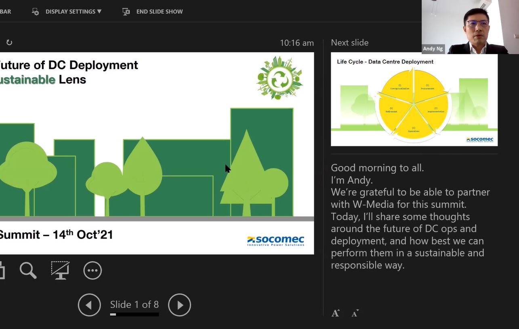The width and height of the screenshot is (519, 329).
Task: Advance to the next slide
Action: (x=179, y=305)
